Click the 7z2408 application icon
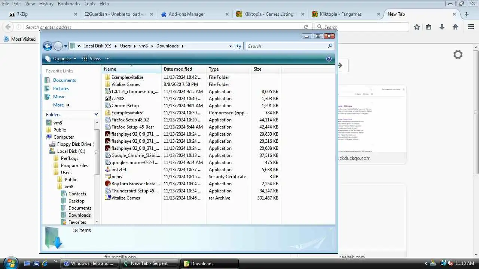Viewport: 479px width, 269px height. pyautogui.click(x=108, y=99)
